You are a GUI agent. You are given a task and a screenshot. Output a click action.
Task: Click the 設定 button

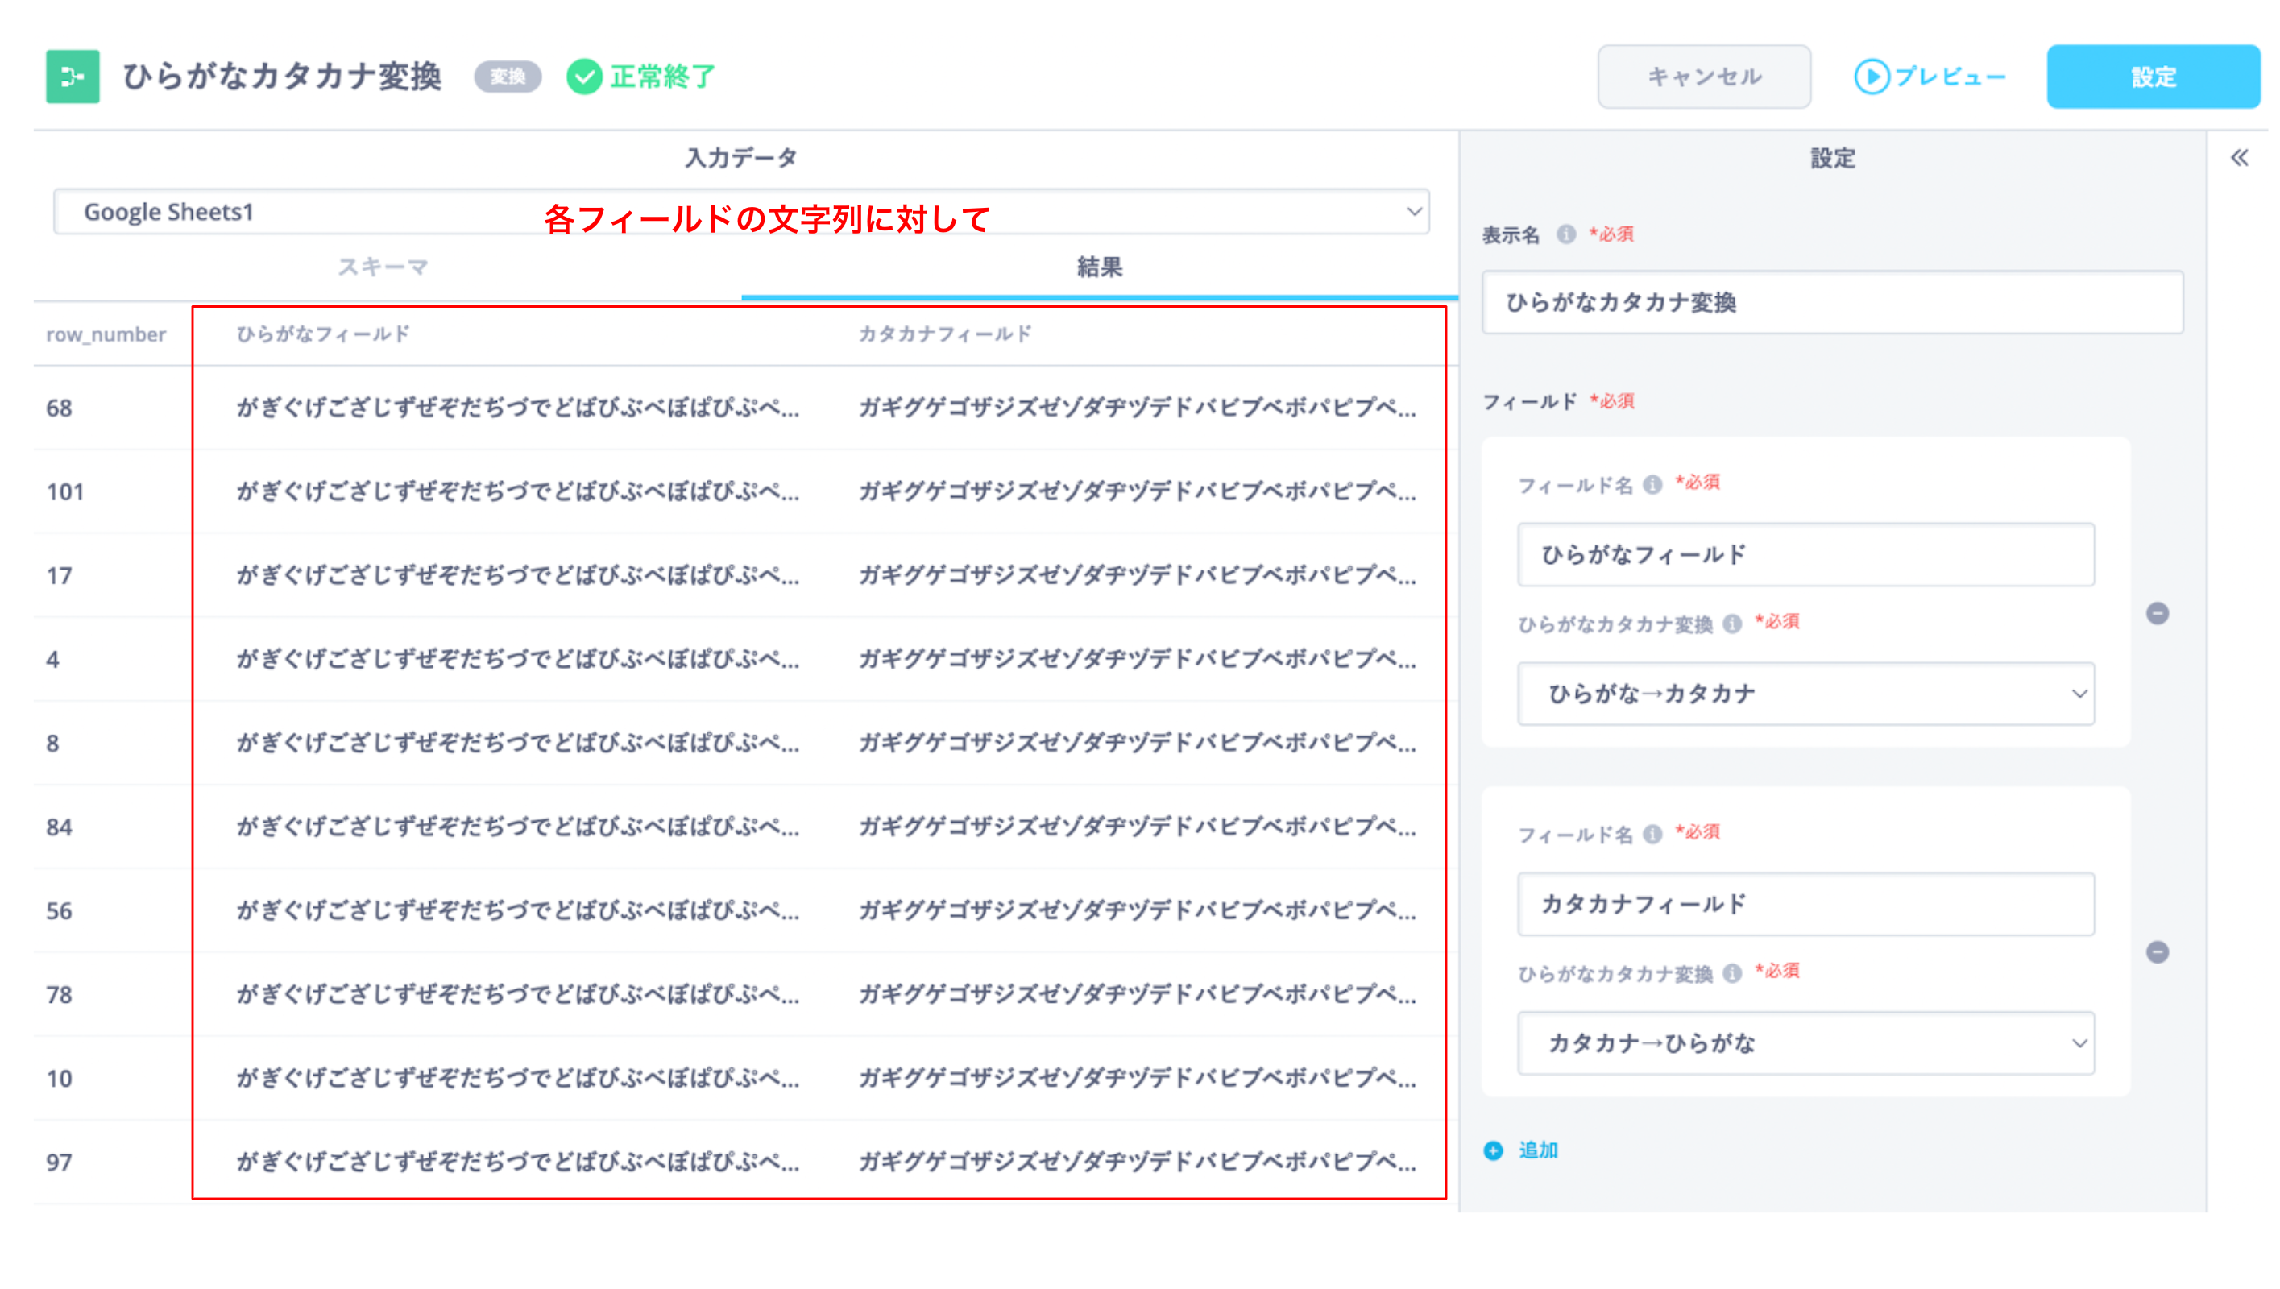(2154, 78)
